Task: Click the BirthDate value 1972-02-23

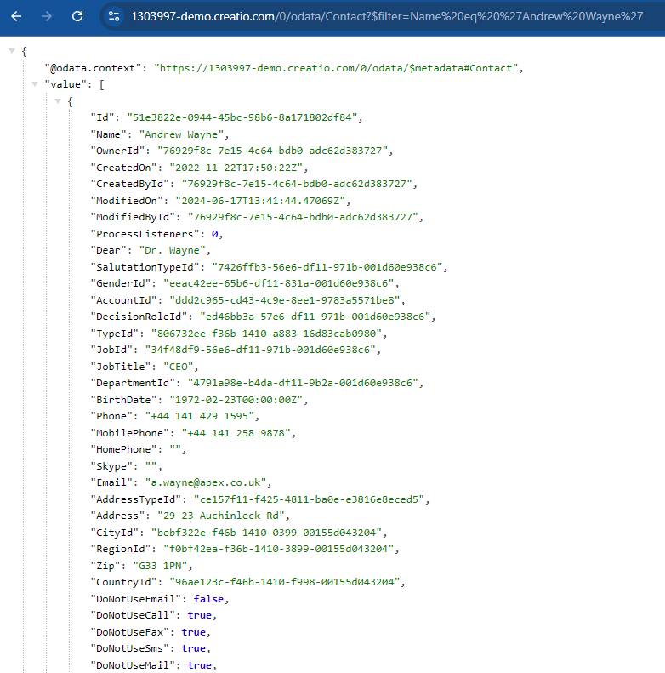Action: [236, 400]
